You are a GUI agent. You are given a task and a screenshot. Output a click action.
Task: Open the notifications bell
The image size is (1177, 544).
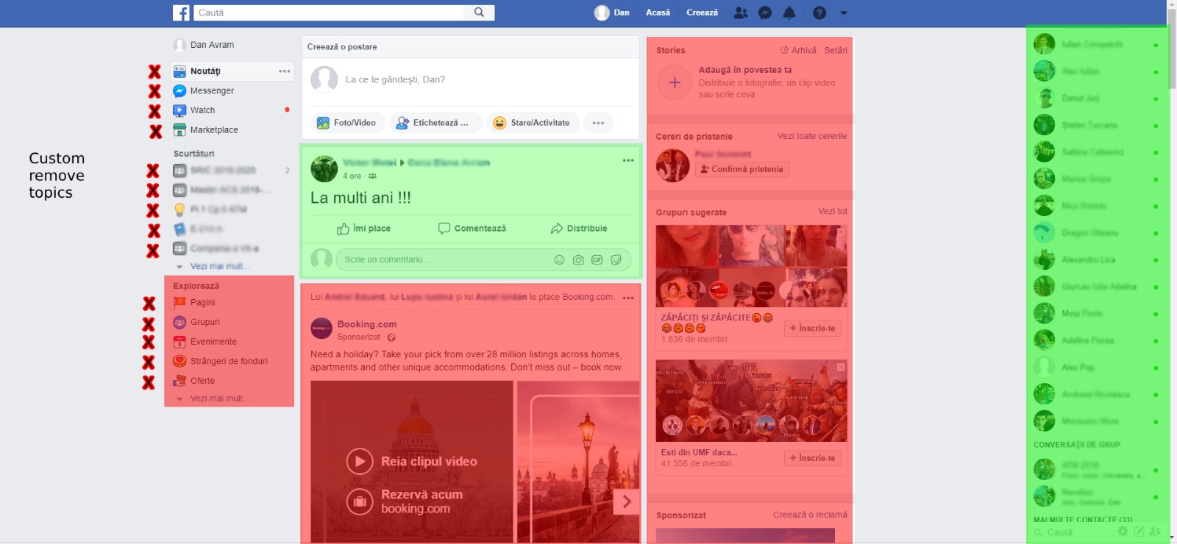click(x=789, y=12)
